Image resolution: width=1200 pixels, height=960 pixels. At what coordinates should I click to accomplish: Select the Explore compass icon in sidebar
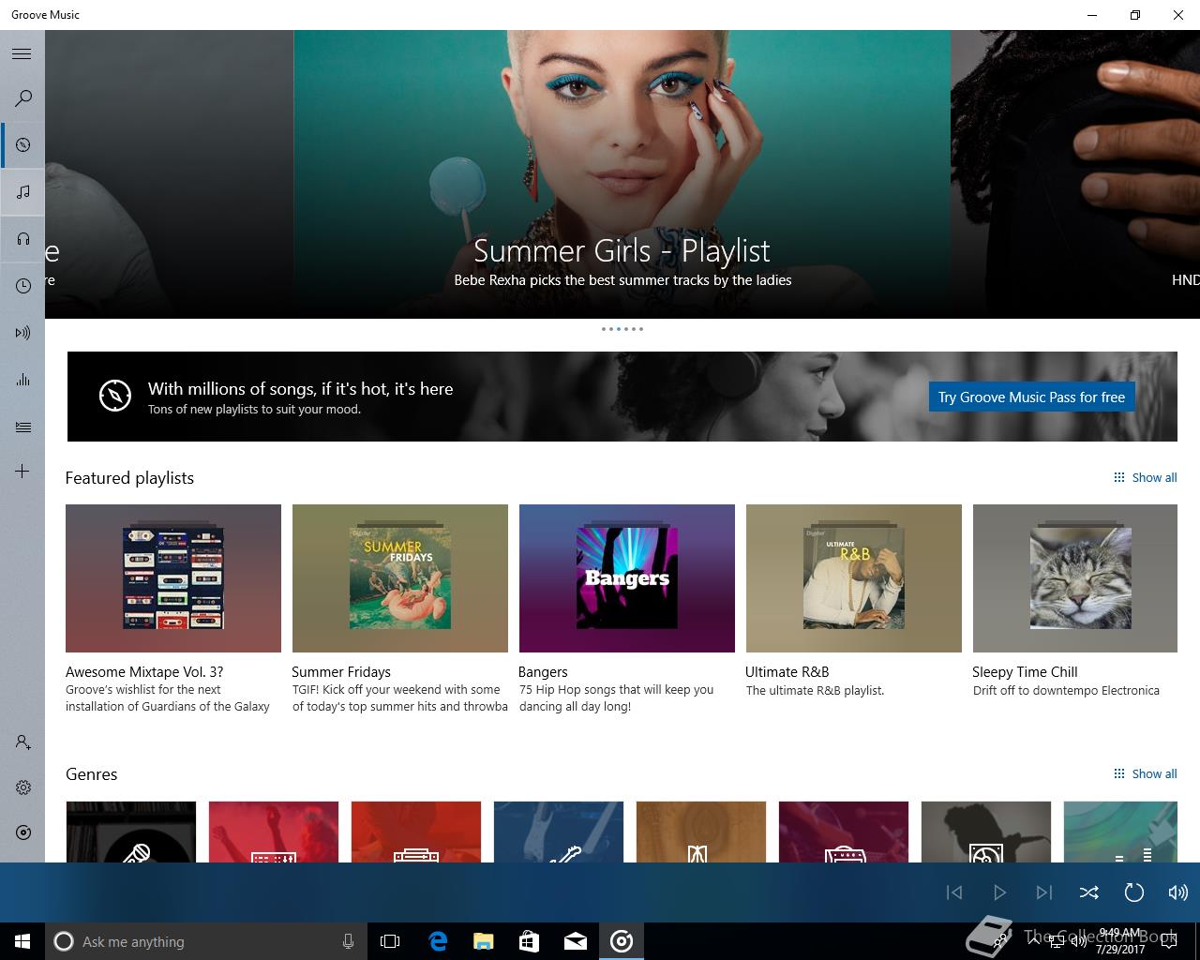22,145
